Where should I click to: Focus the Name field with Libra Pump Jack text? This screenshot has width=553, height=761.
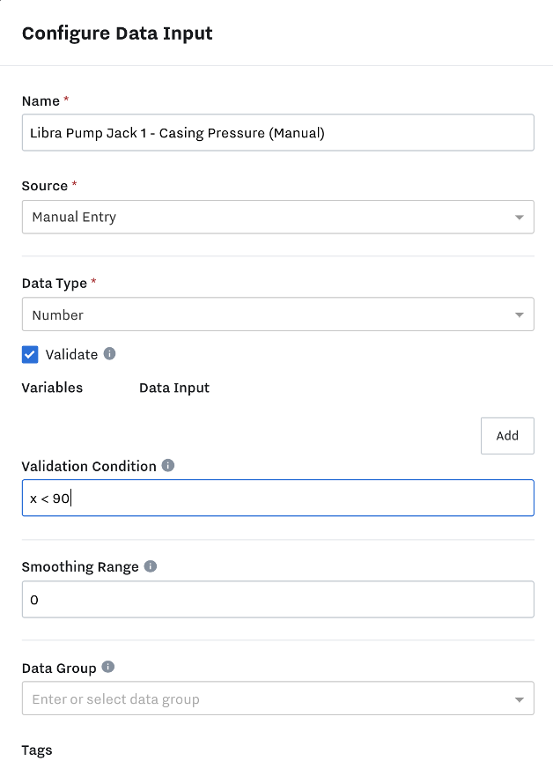(x=278, y=132)
